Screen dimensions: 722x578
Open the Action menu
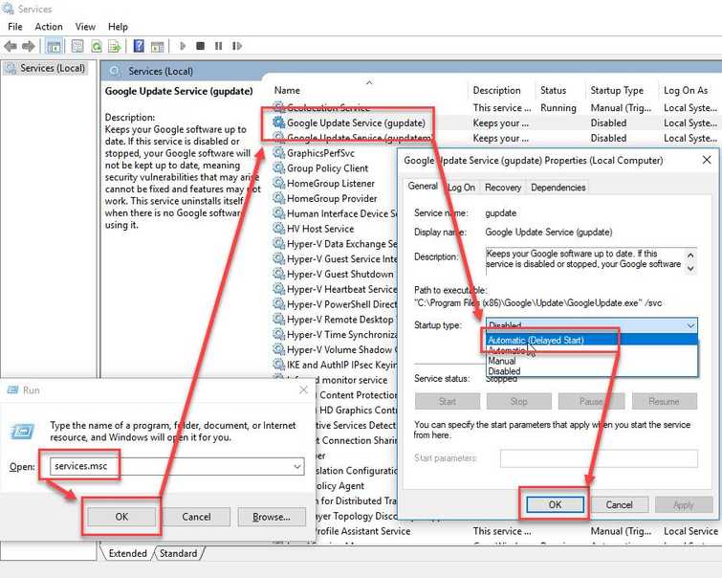(x=49, y=27)
